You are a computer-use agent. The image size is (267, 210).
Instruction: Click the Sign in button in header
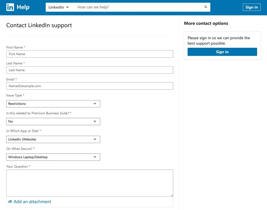[x=251, y=7]
